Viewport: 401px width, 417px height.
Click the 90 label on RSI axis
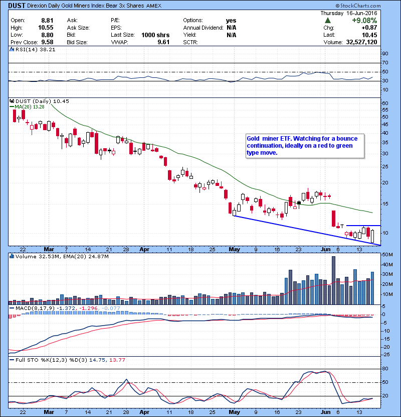pyautogui.click(x=385, y=53)
